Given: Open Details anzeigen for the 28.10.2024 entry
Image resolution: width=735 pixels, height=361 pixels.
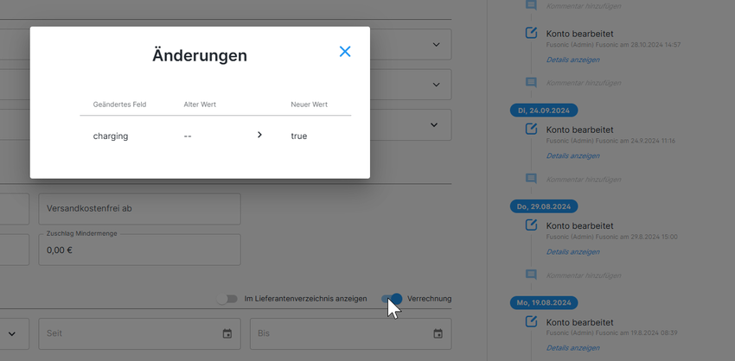Looking at the screenshot, I should click(572, 60).
